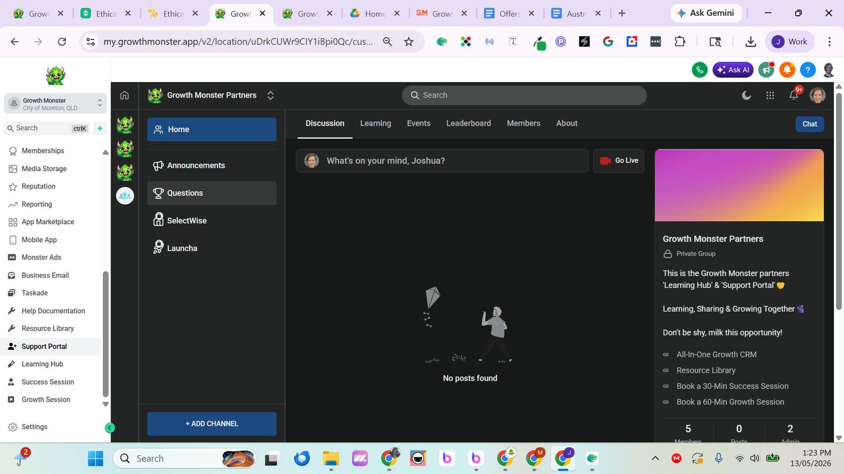Viewport: 844px width, 474px height.
Task: Click the Go Live button
Action: pos(619,161)
